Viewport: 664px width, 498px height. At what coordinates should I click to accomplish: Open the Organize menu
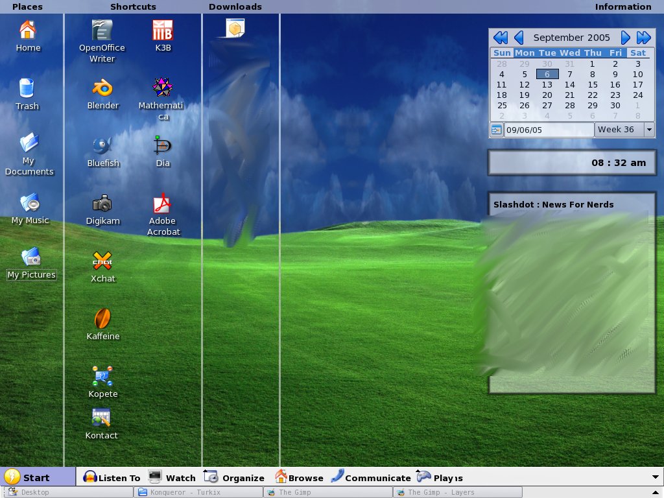(x=233, y=478)
